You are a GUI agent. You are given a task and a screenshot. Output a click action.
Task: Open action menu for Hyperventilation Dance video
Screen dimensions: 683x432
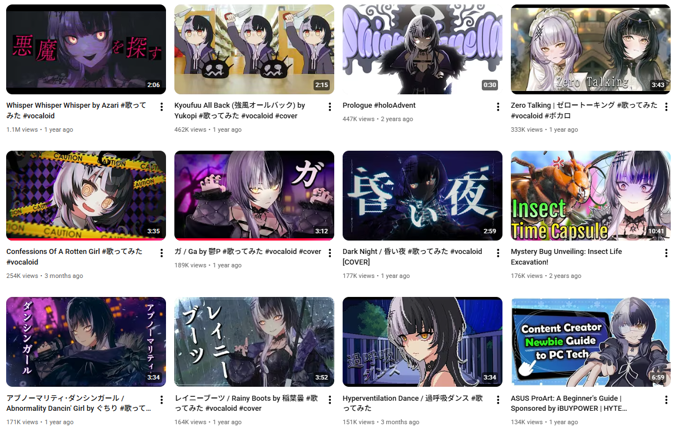498,400
